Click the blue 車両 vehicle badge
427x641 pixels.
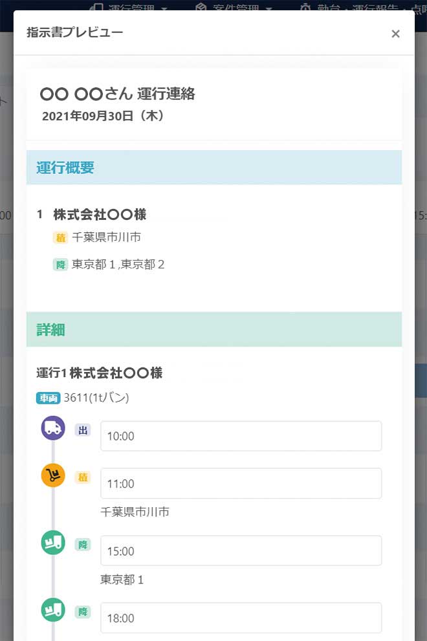pyautogui.click(x=49, y=398)
